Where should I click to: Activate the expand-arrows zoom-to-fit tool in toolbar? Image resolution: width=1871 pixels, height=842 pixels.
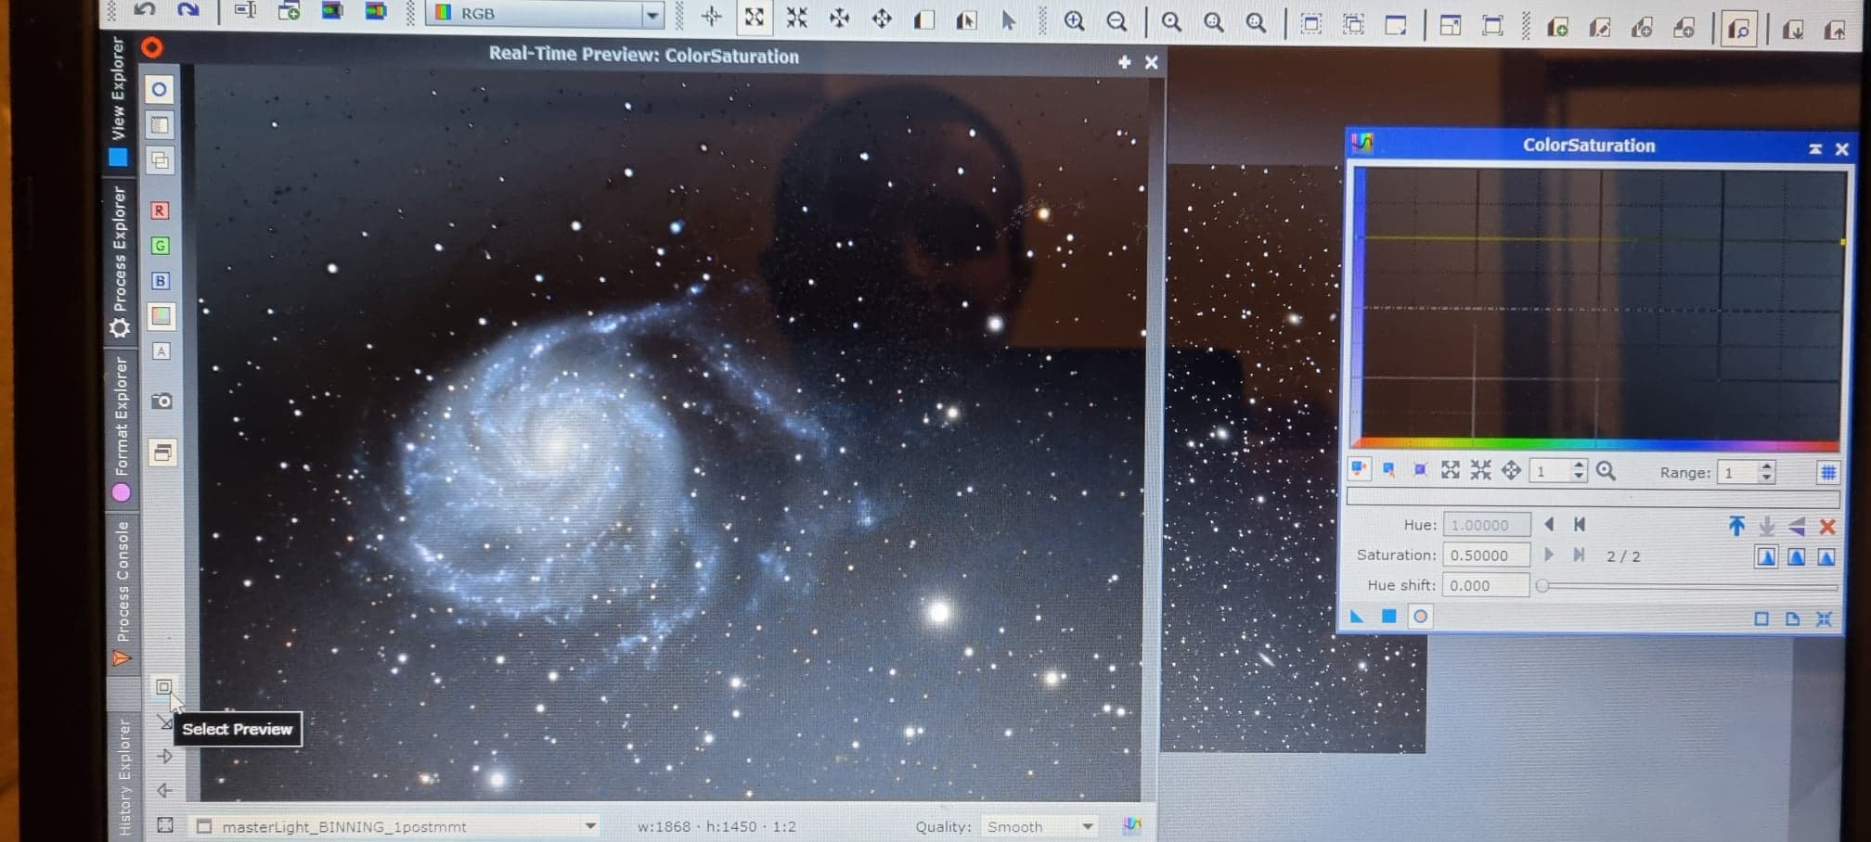point(755,17)
